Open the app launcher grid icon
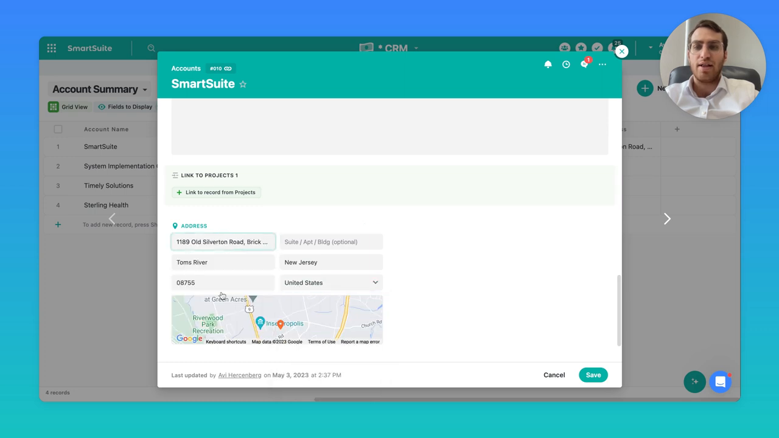This screenshot has width=779, height=438. tap(52, 48)
